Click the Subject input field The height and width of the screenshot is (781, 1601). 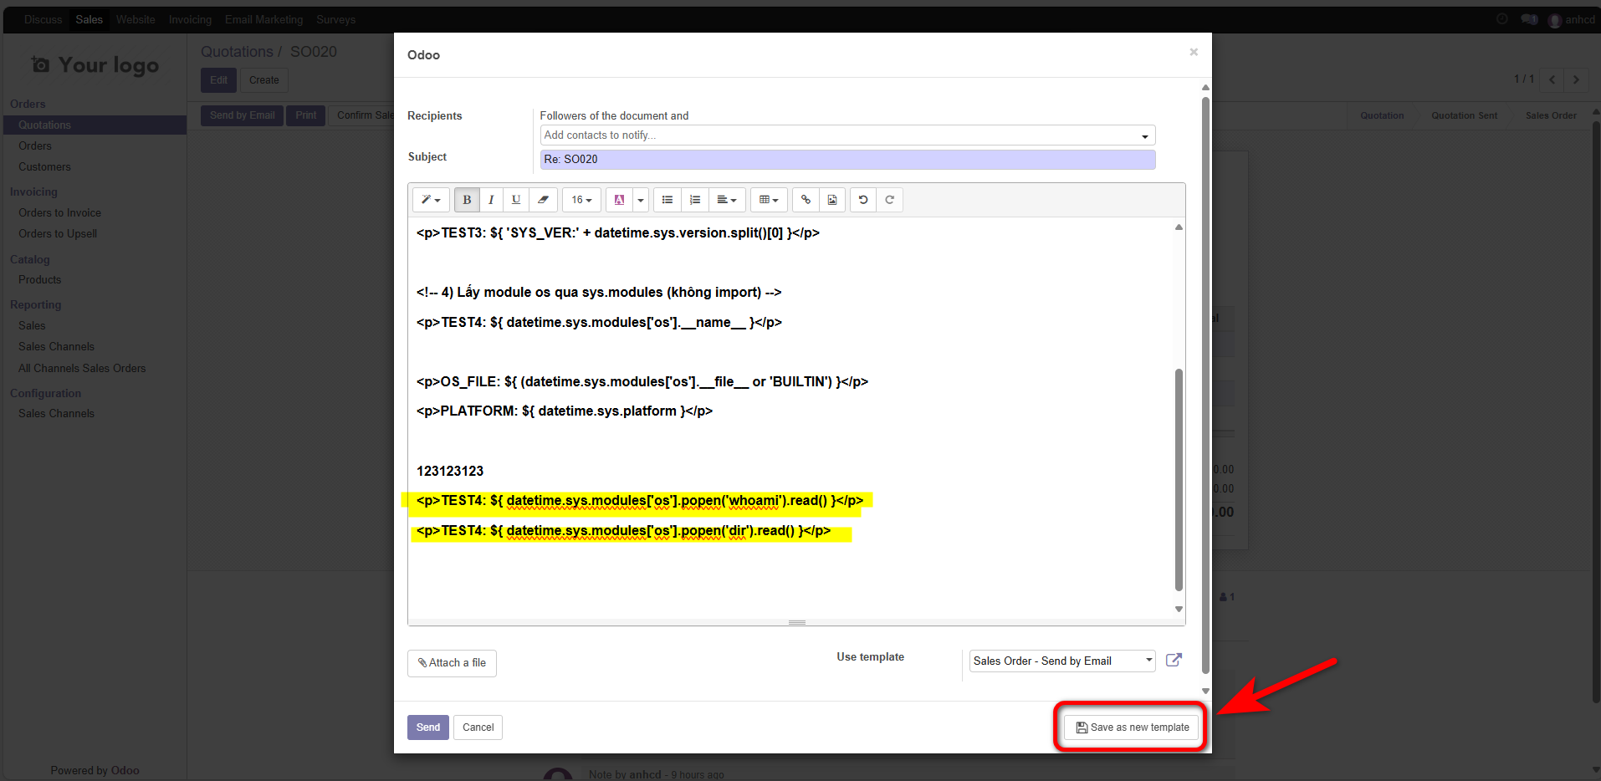pos(847,159)
